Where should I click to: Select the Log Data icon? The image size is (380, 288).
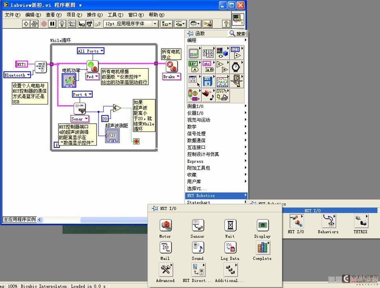[x=230, y=247]
